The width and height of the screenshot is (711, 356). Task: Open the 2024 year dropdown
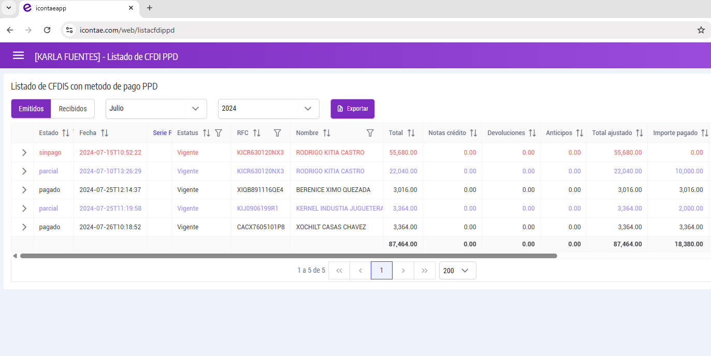(268, 109)
